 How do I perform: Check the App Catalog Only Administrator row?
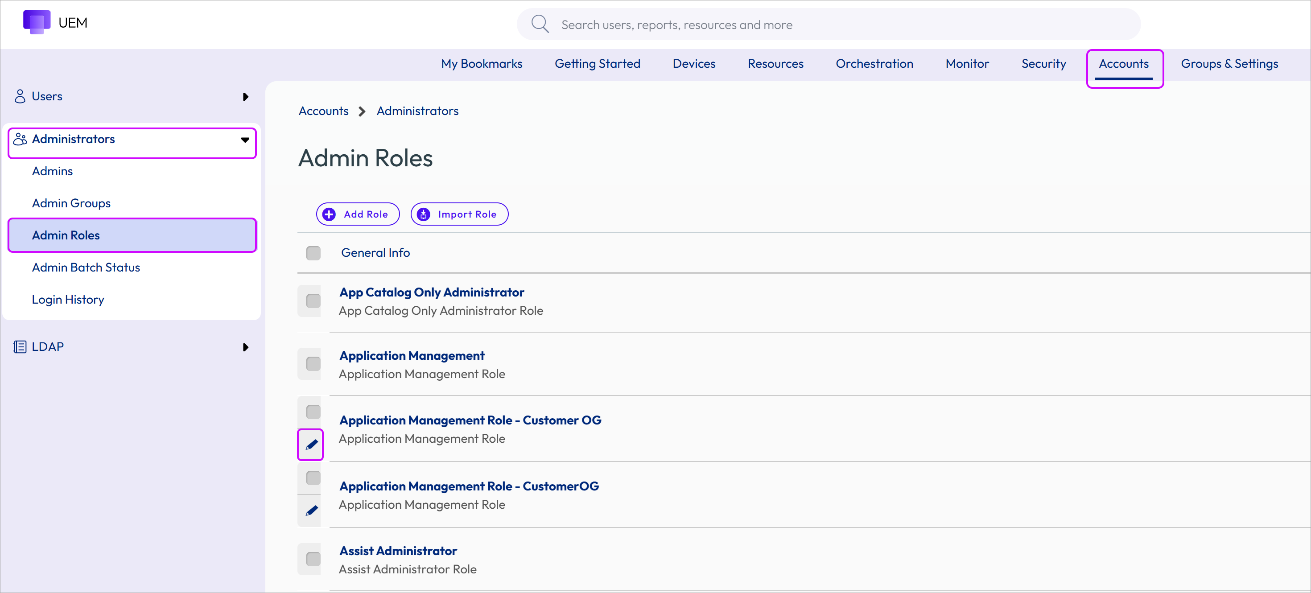[x=313, y=301]
